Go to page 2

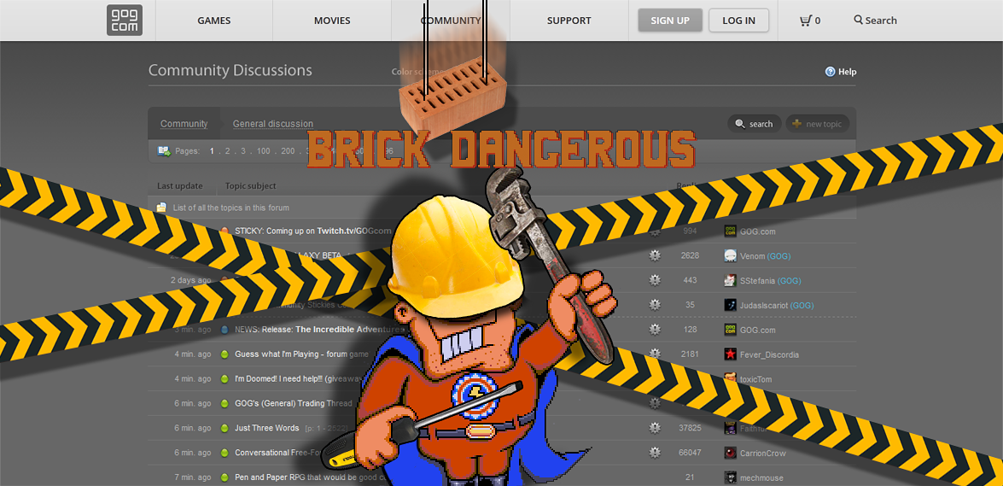pos(227,151)
